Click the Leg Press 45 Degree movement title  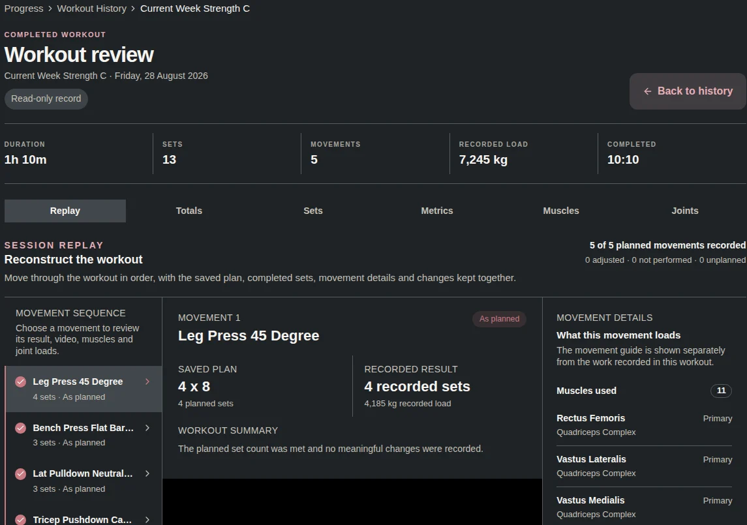click(249, 336)
